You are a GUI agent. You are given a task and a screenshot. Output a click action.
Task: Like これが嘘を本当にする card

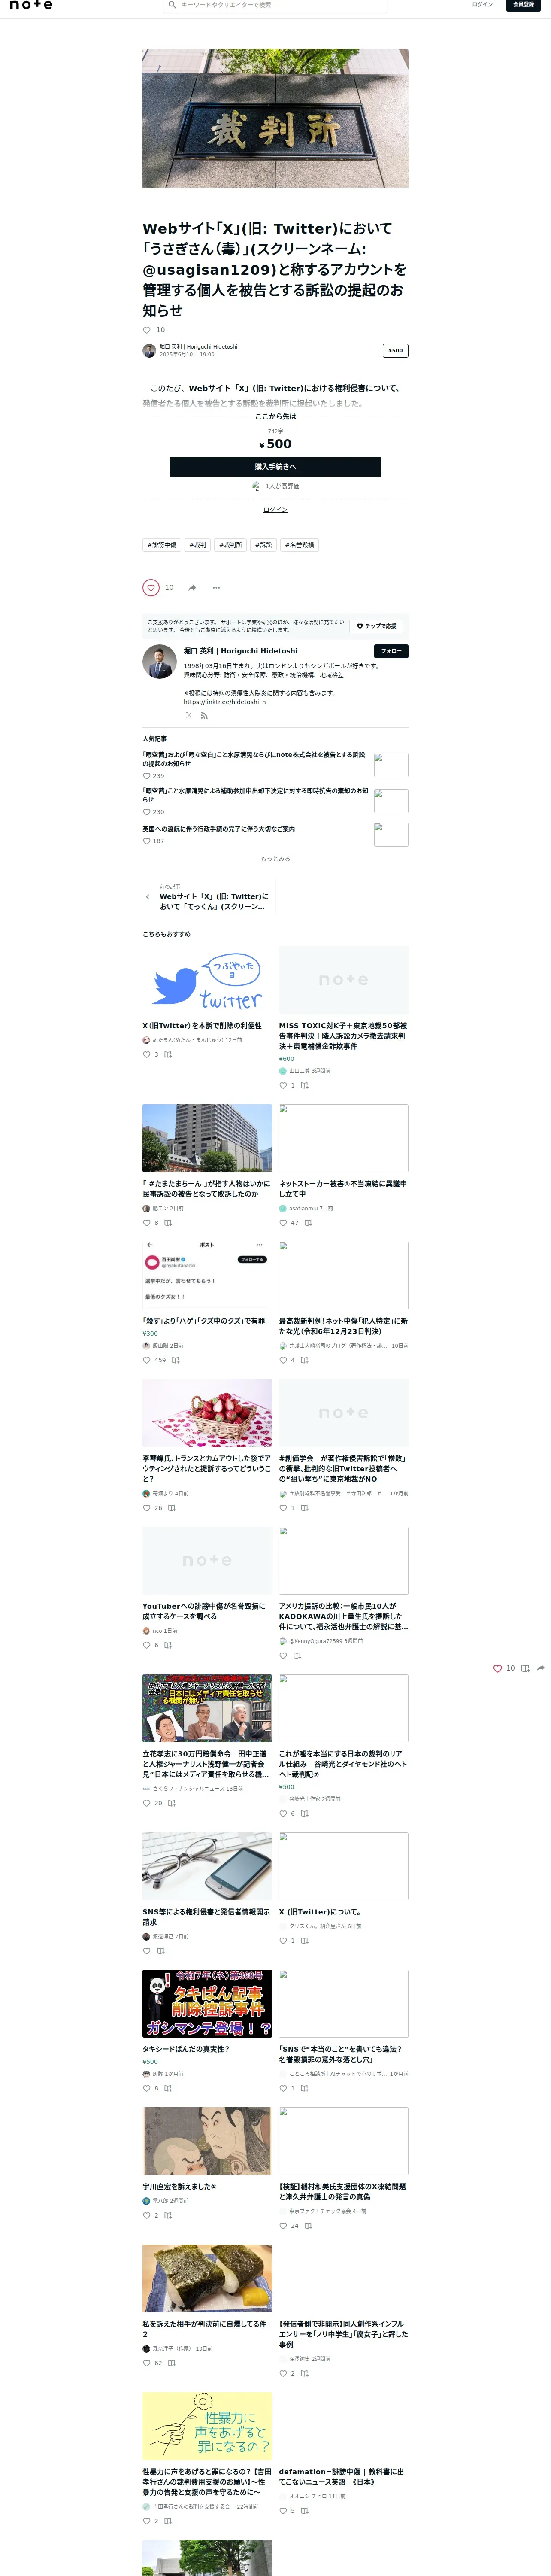(283, 1813)
